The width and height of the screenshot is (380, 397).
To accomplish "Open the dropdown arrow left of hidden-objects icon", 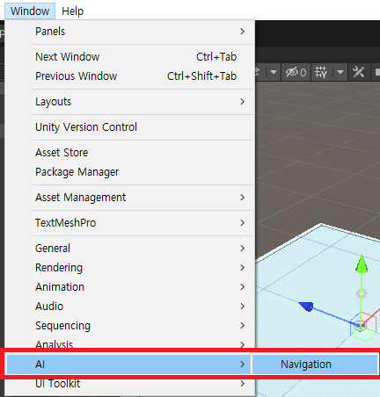I will click(274, 72).
